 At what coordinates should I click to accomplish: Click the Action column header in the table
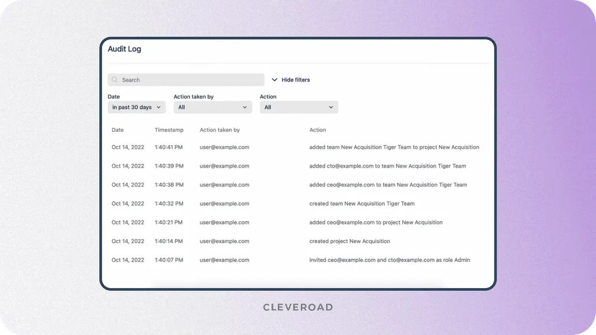click(317, 130)
